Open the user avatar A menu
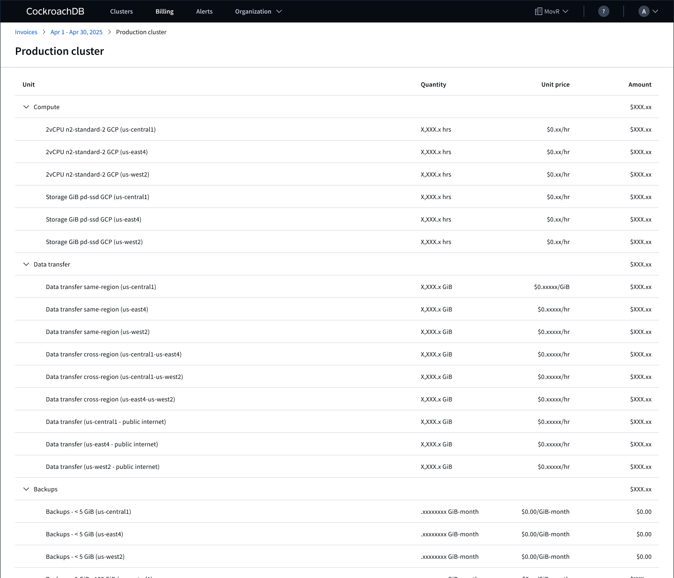The height and width of the screenshot is (578, 674). (x=644, y=11)
